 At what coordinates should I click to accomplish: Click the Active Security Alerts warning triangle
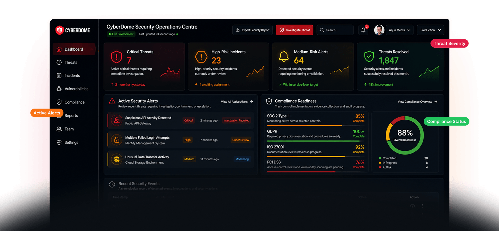112,101
